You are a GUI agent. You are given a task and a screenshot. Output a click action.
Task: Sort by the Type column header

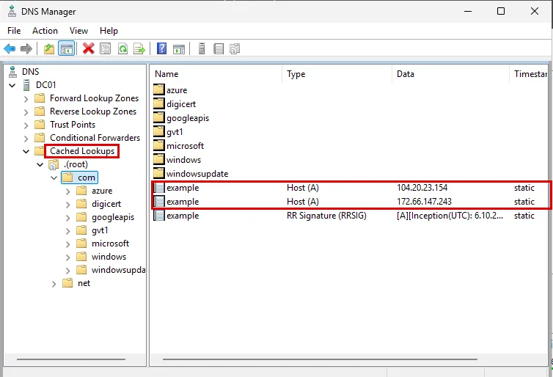coord(337,74)
